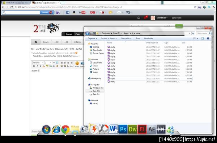Expand the Organize menu in Explorer
The image size is (217, 143).
(92, 38)
